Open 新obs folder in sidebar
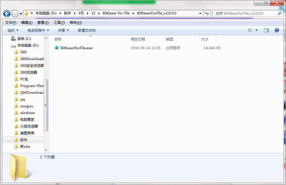 (25, 147)
